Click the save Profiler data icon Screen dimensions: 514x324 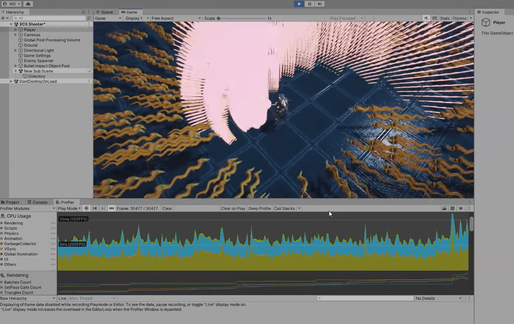coord(453,209)
